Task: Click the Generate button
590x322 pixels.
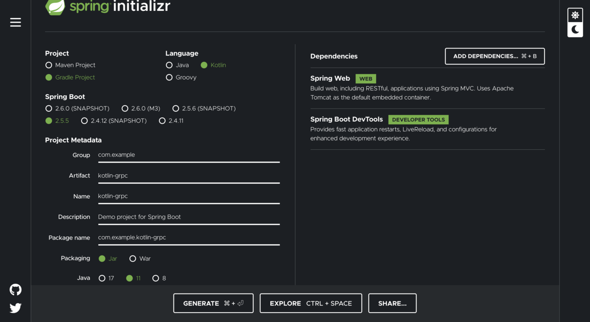Action: tap(213, 303)
